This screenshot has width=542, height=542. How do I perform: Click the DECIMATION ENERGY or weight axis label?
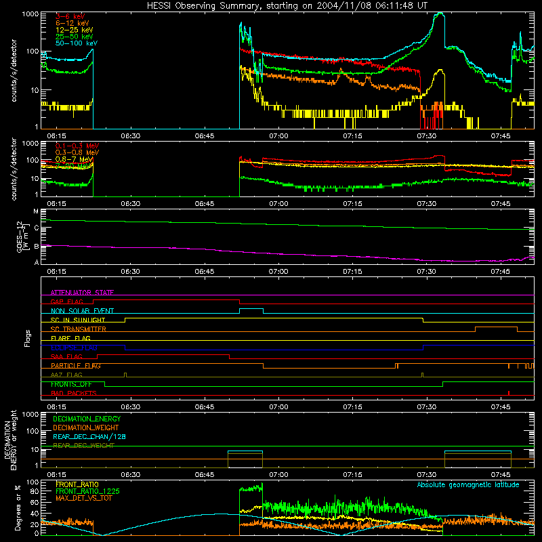click(10, 441)
